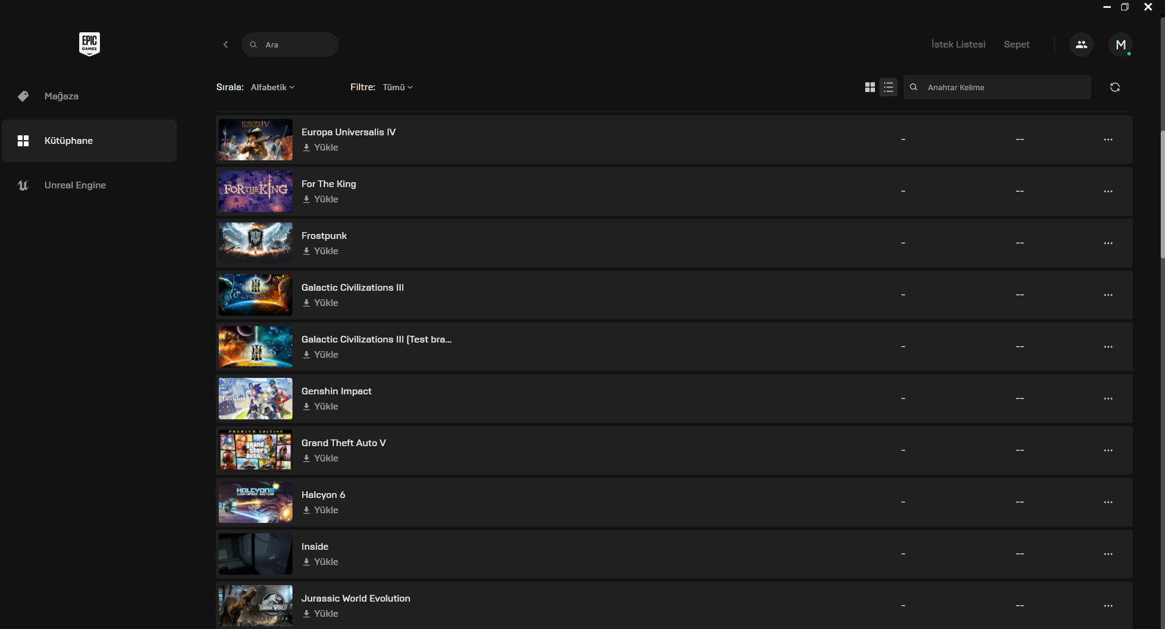This screenshot has width=1165, height=629.
Task: Select the Genshin Impact title text
Action: coord(336,391)
